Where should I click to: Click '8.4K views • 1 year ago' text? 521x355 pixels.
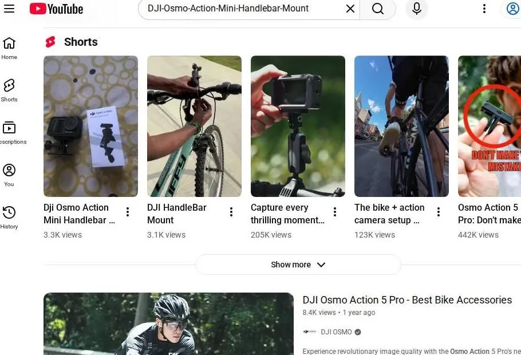[x=338, y=313]
